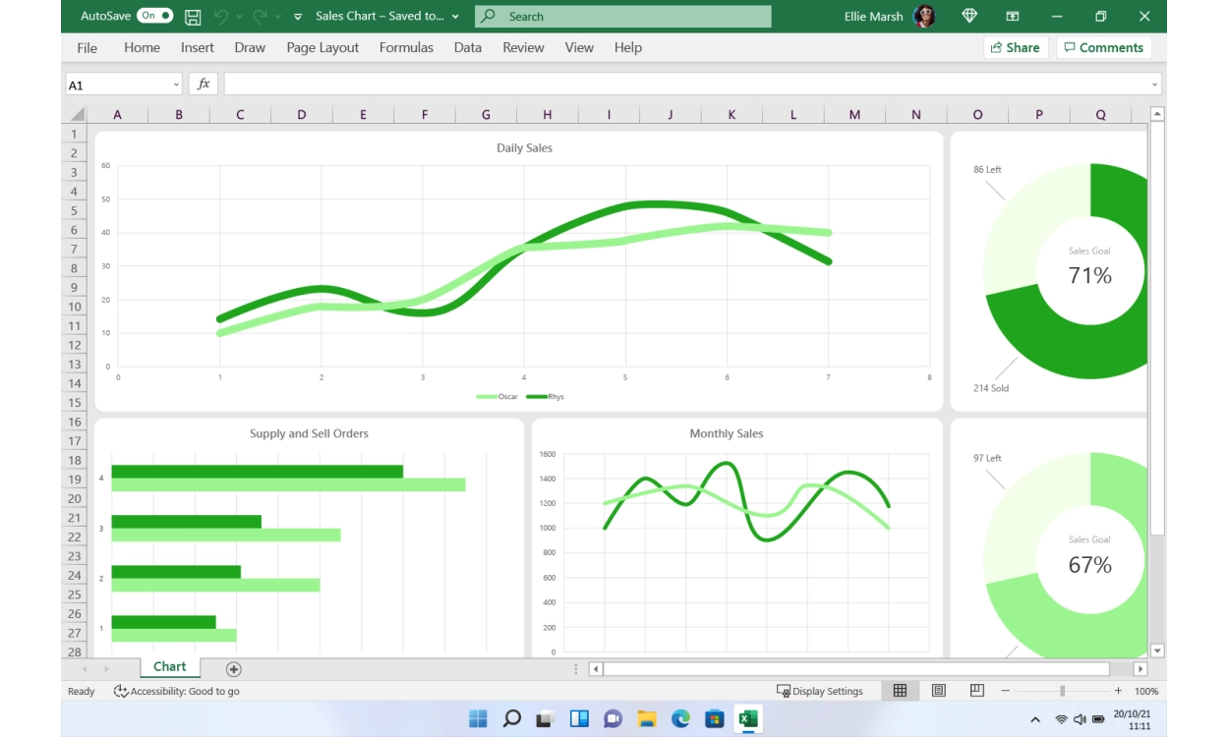Click the insert function fx icon

pyautogui.click(x=204, y=85)
